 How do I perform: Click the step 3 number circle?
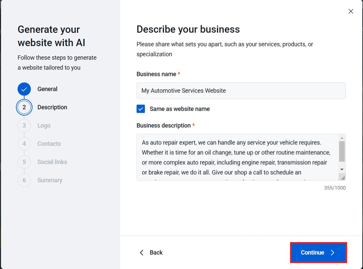point(24,126)
